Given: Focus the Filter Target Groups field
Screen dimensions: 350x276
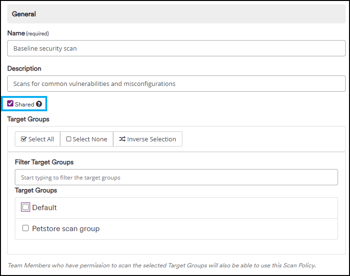Looking at the screenshot, I should point(176,177).
